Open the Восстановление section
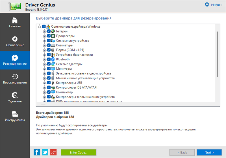The image size is (226, 158). tap(15, 79)
